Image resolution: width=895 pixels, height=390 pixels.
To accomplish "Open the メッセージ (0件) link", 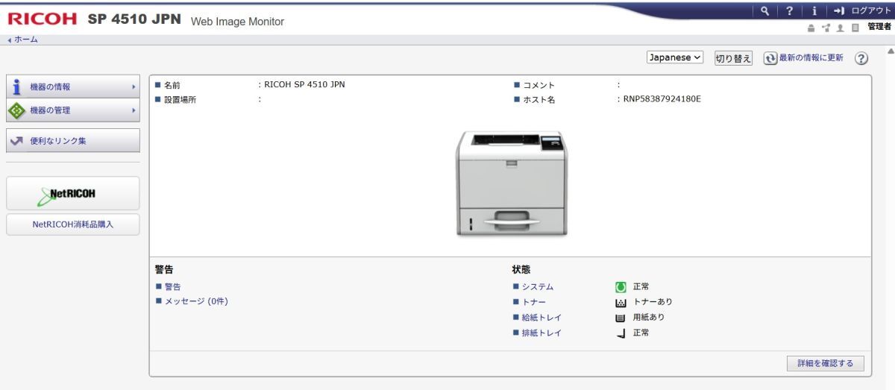I will coord(196,301).
